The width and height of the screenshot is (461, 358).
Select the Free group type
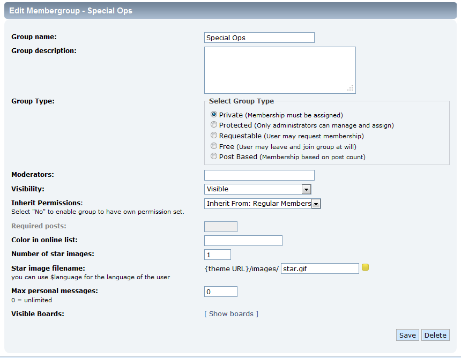214,146
